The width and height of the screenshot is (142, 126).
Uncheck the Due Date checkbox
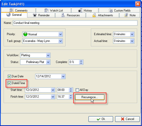tap(9, 76)
